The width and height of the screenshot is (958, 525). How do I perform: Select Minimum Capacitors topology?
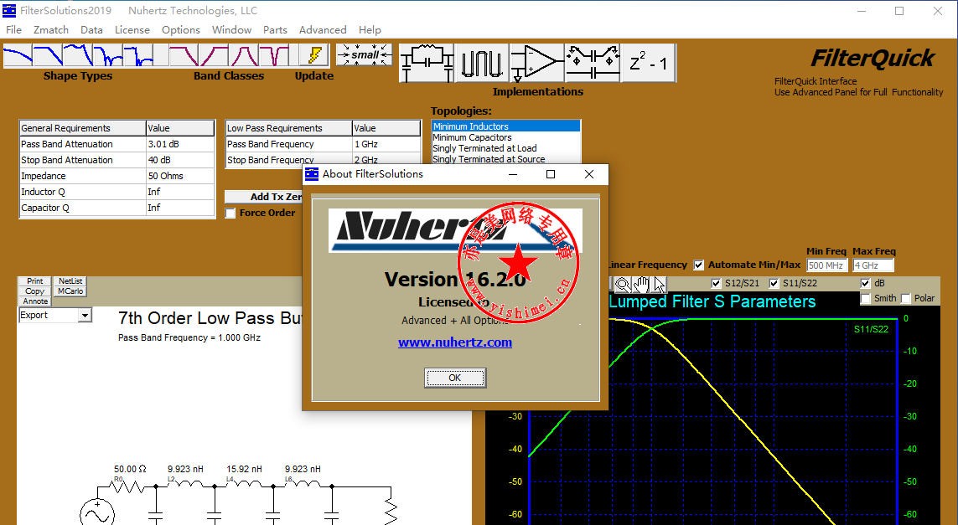(x=506, y=137)
